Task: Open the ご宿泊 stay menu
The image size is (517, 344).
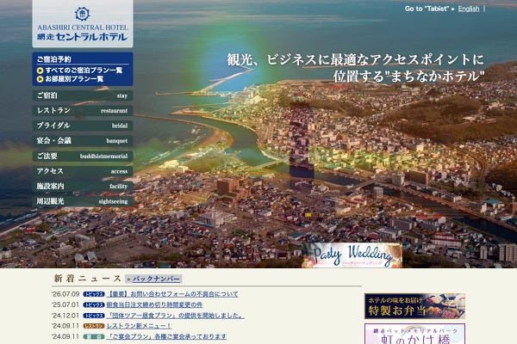Action: coord(83,95)
